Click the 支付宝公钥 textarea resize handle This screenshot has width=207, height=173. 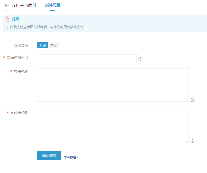coord(187,141)
